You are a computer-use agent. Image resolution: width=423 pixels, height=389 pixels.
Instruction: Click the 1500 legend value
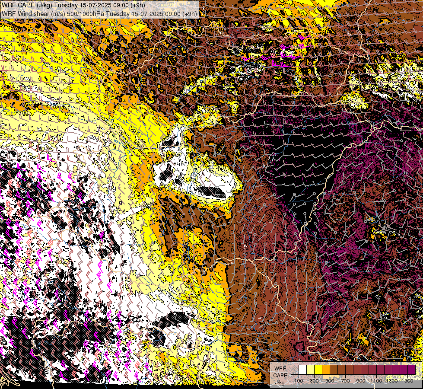(407, 381)
